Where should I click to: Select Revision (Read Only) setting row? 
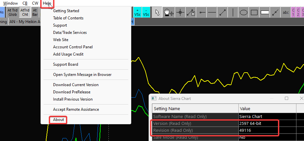[x=195, y=130]
